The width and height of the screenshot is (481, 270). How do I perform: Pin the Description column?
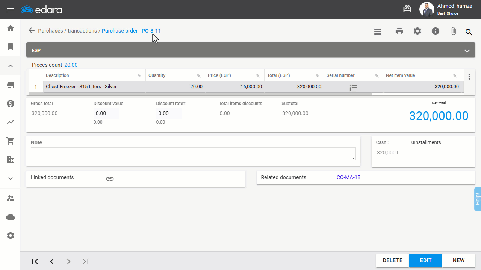[x=139, y=76]
